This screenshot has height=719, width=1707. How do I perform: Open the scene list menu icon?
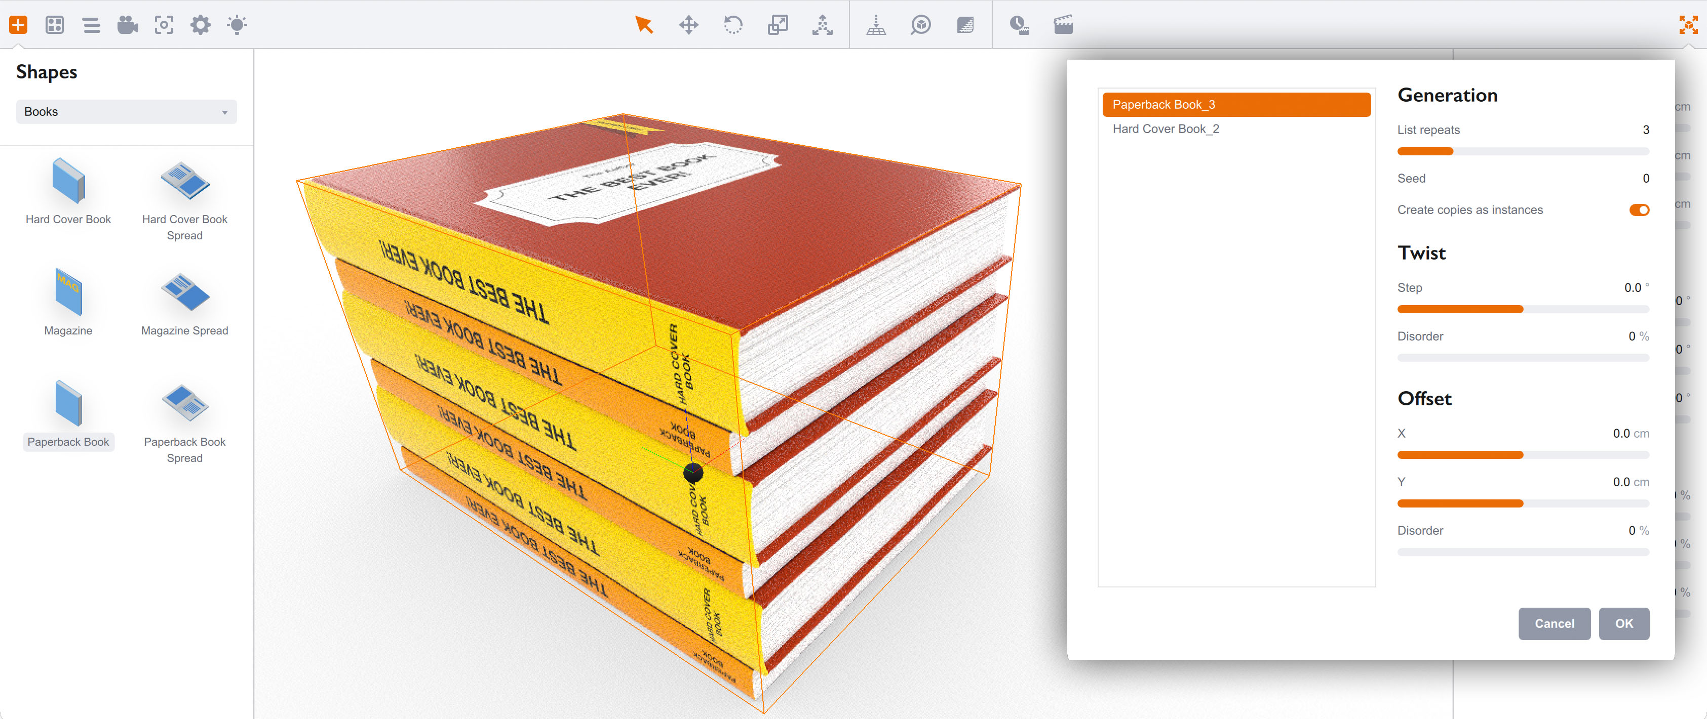click(92, 25)
